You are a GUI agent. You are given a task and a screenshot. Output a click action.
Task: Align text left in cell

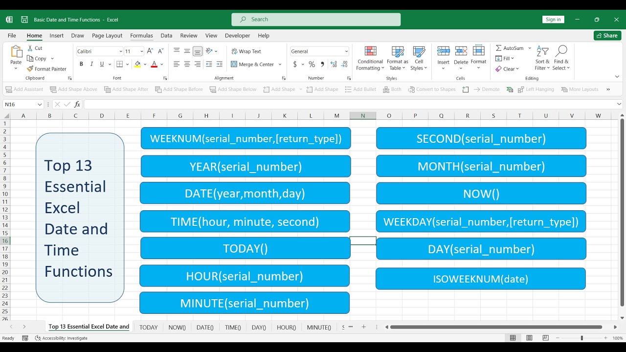click(177, 64)
